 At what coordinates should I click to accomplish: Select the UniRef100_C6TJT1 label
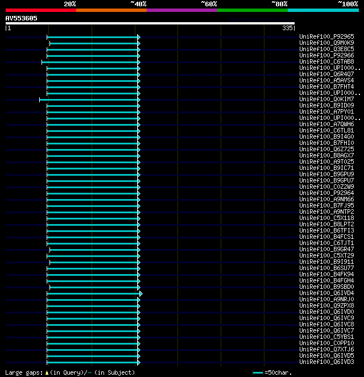click(x=326, y=243)
